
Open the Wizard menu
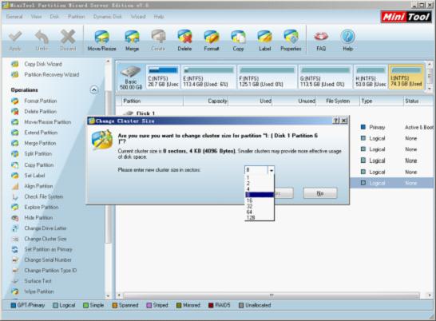tap(138, 17)
